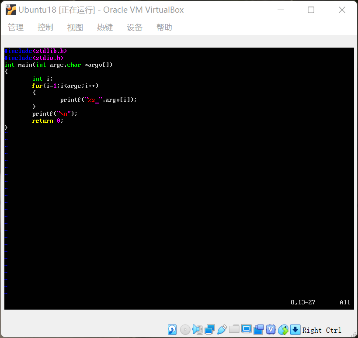Click the video recording status icon
This screenshot has width=358, height=338.
click(x=258, y=330)
